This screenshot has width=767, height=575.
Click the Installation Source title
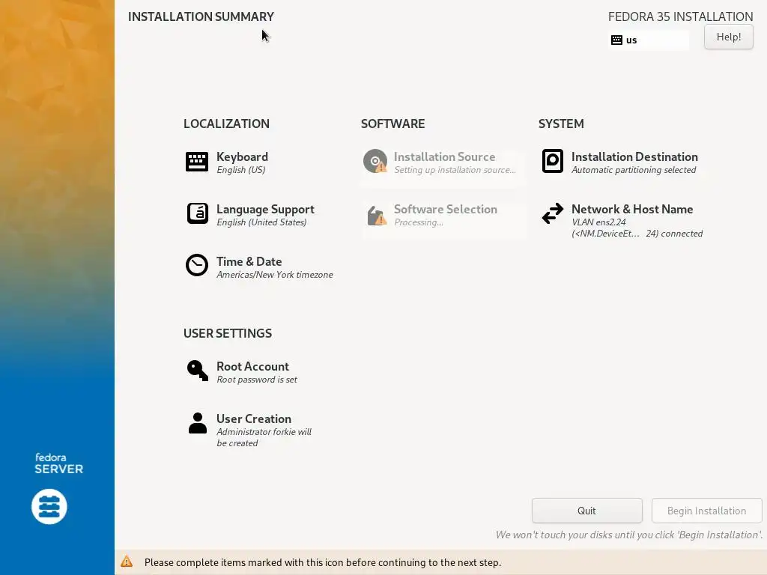click(445, 157)
